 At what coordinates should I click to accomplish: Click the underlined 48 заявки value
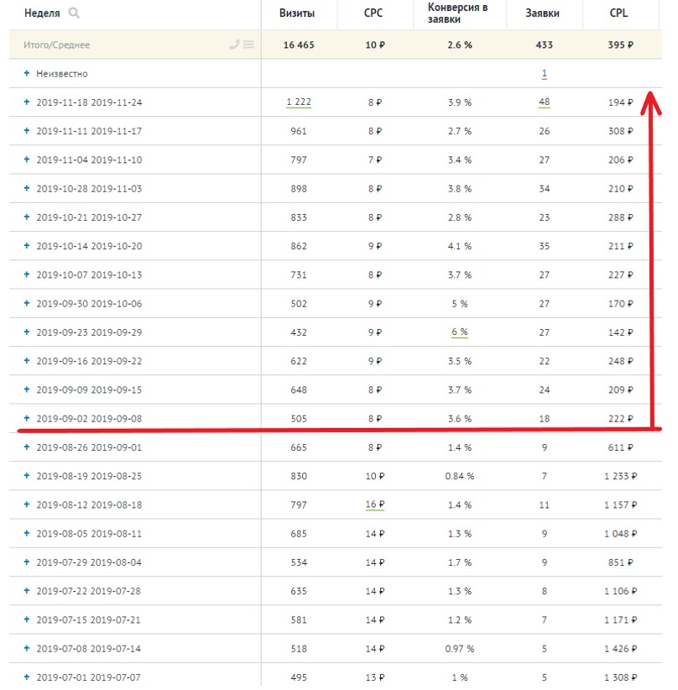544,102
